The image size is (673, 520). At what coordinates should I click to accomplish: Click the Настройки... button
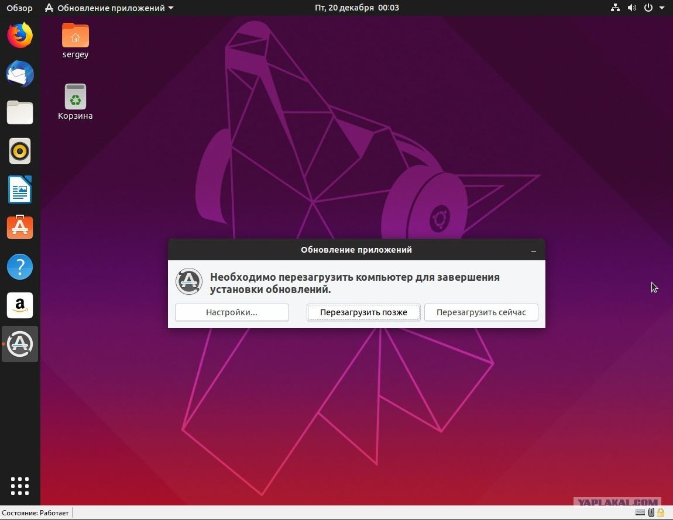(232, 312)
